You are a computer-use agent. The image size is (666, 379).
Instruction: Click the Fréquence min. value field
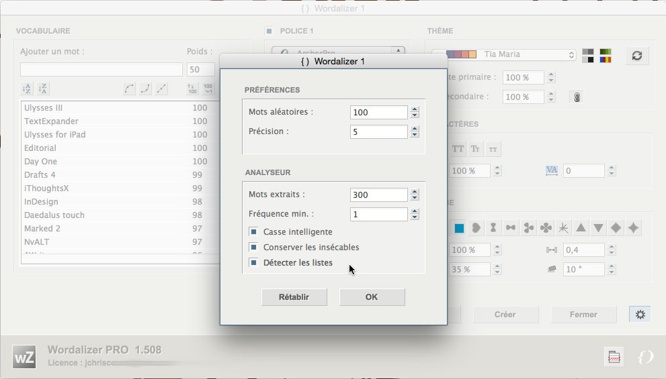click(x=379, y=214)
